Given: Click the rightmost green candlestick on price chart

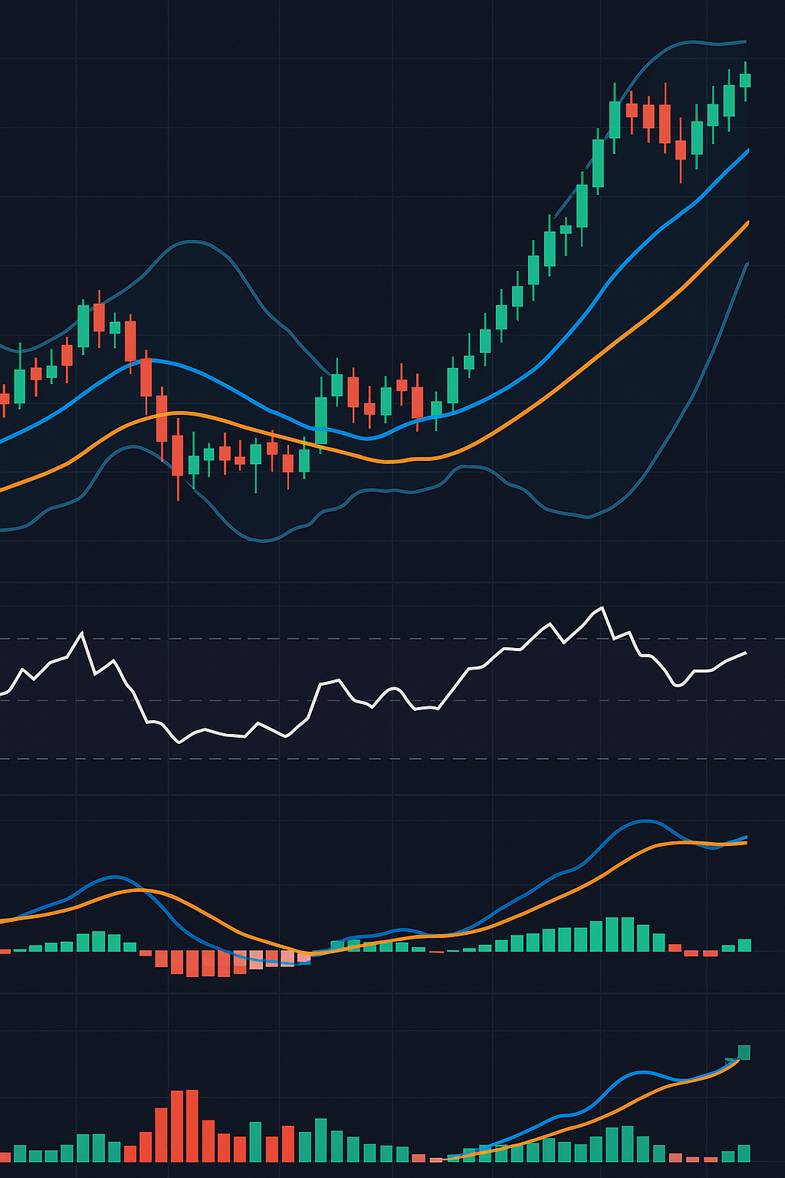Looking at the screenshot, I should click(x=745, y=81).
